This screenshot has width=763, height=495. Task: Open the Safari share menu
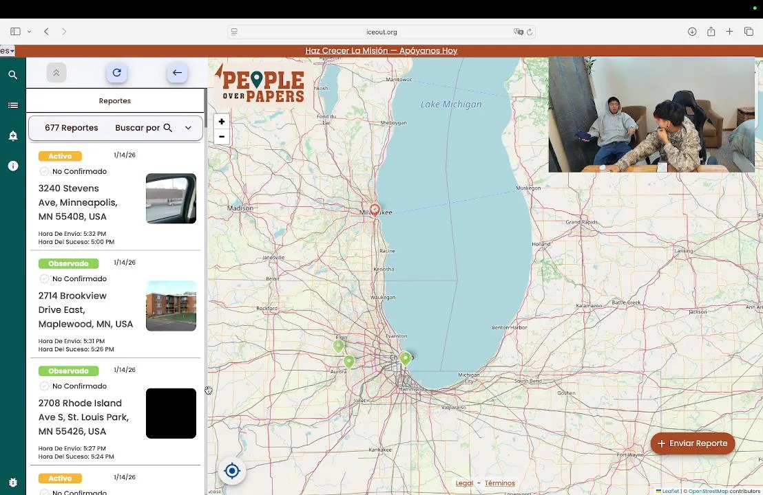tap(711, 32)
